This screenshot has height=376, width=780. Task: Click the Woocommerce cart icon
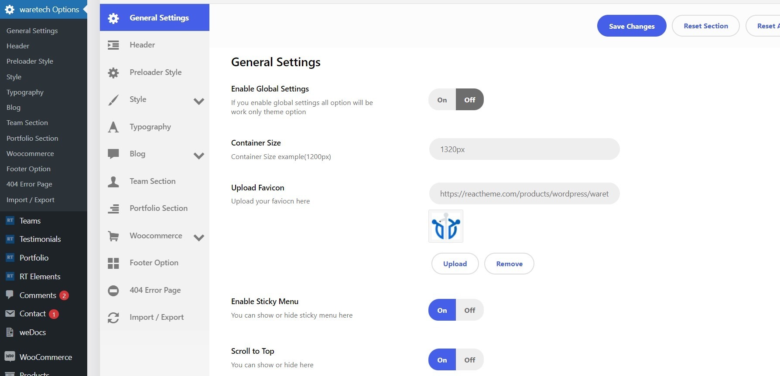(113, 236)
